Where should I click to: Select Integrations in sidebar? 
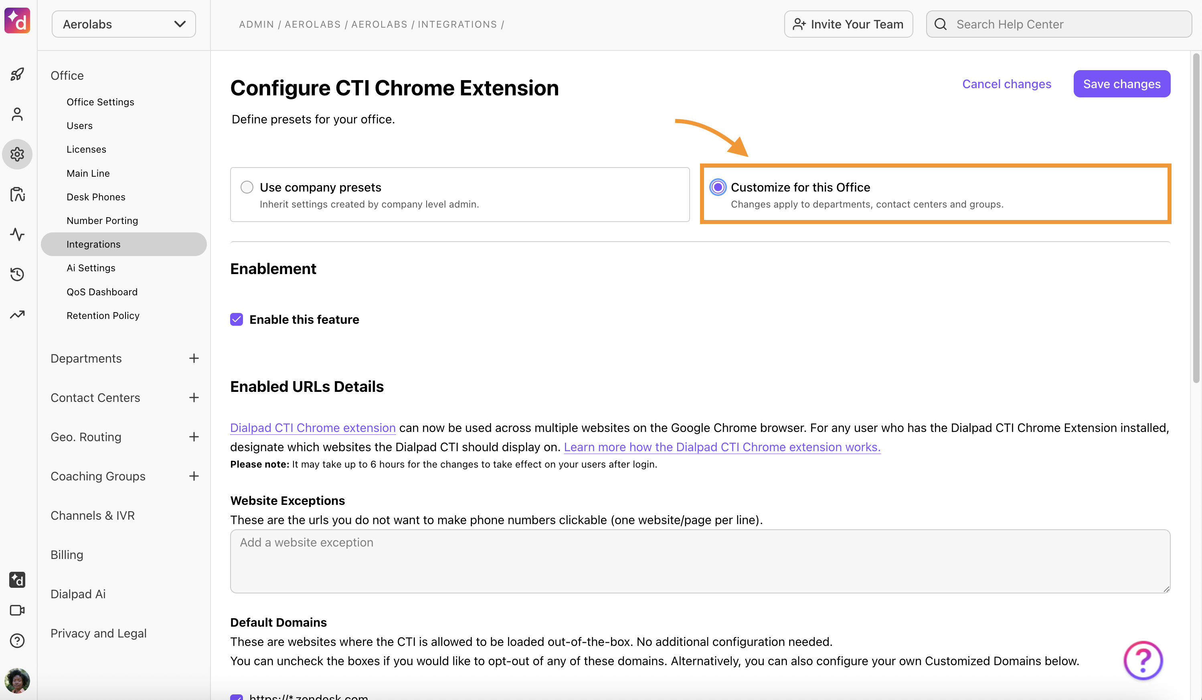(x=123, y=244)
